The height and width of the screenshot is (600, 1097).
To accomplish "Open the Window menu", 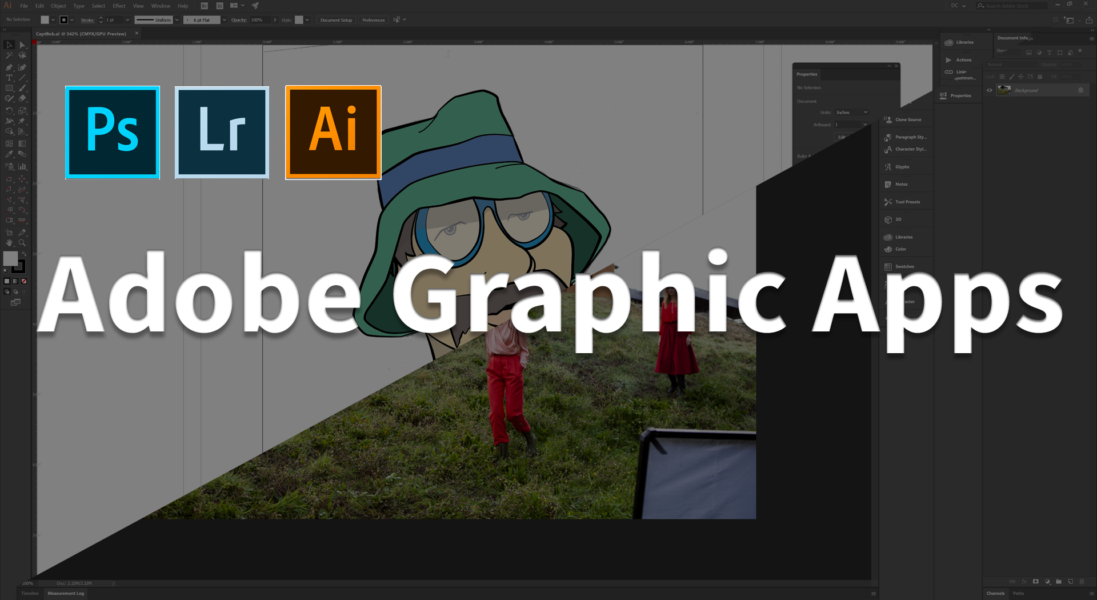I will [x=161, y=6].
